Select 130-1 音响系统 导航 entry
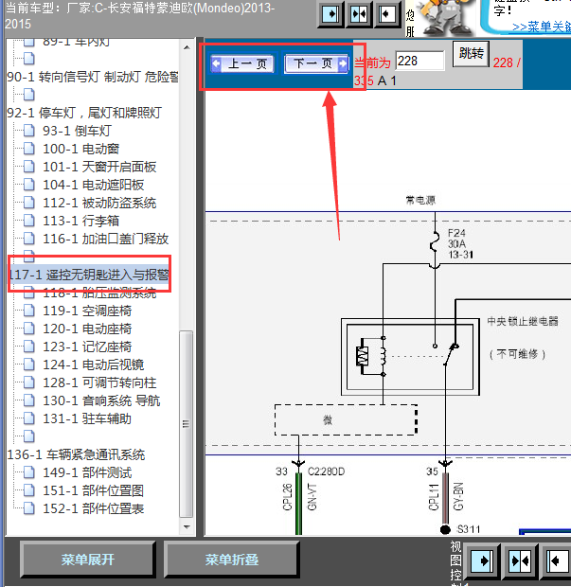The height and width of the screenshot is (587, 571). tap(101, 400)
